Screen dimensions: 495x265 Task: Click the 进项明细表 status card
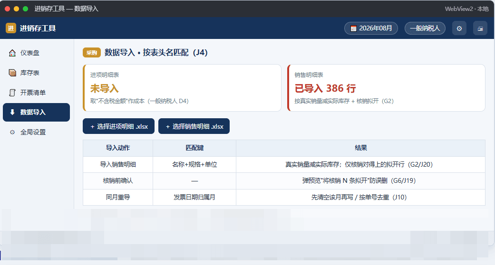pos(182,88)
